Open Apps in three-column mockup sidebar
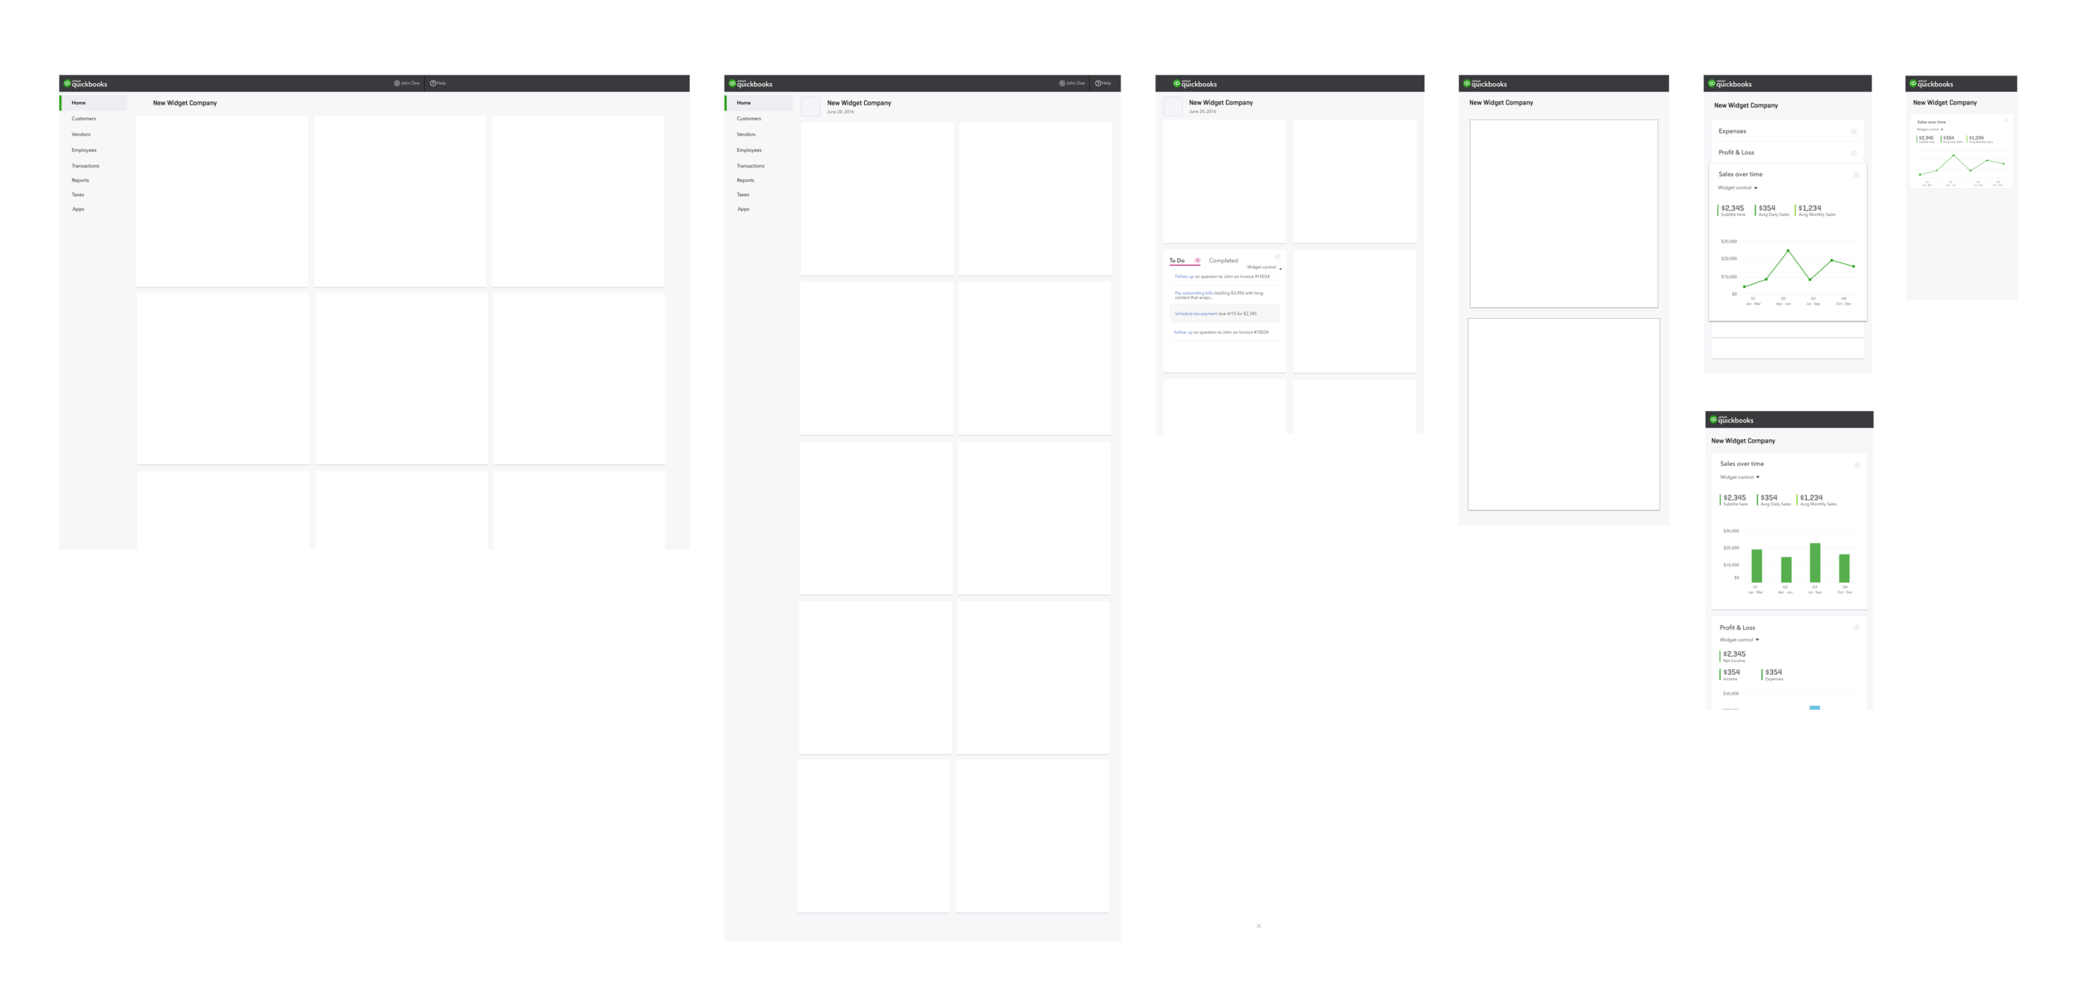This screenshot has width=2075, height=988. (78, 209)
